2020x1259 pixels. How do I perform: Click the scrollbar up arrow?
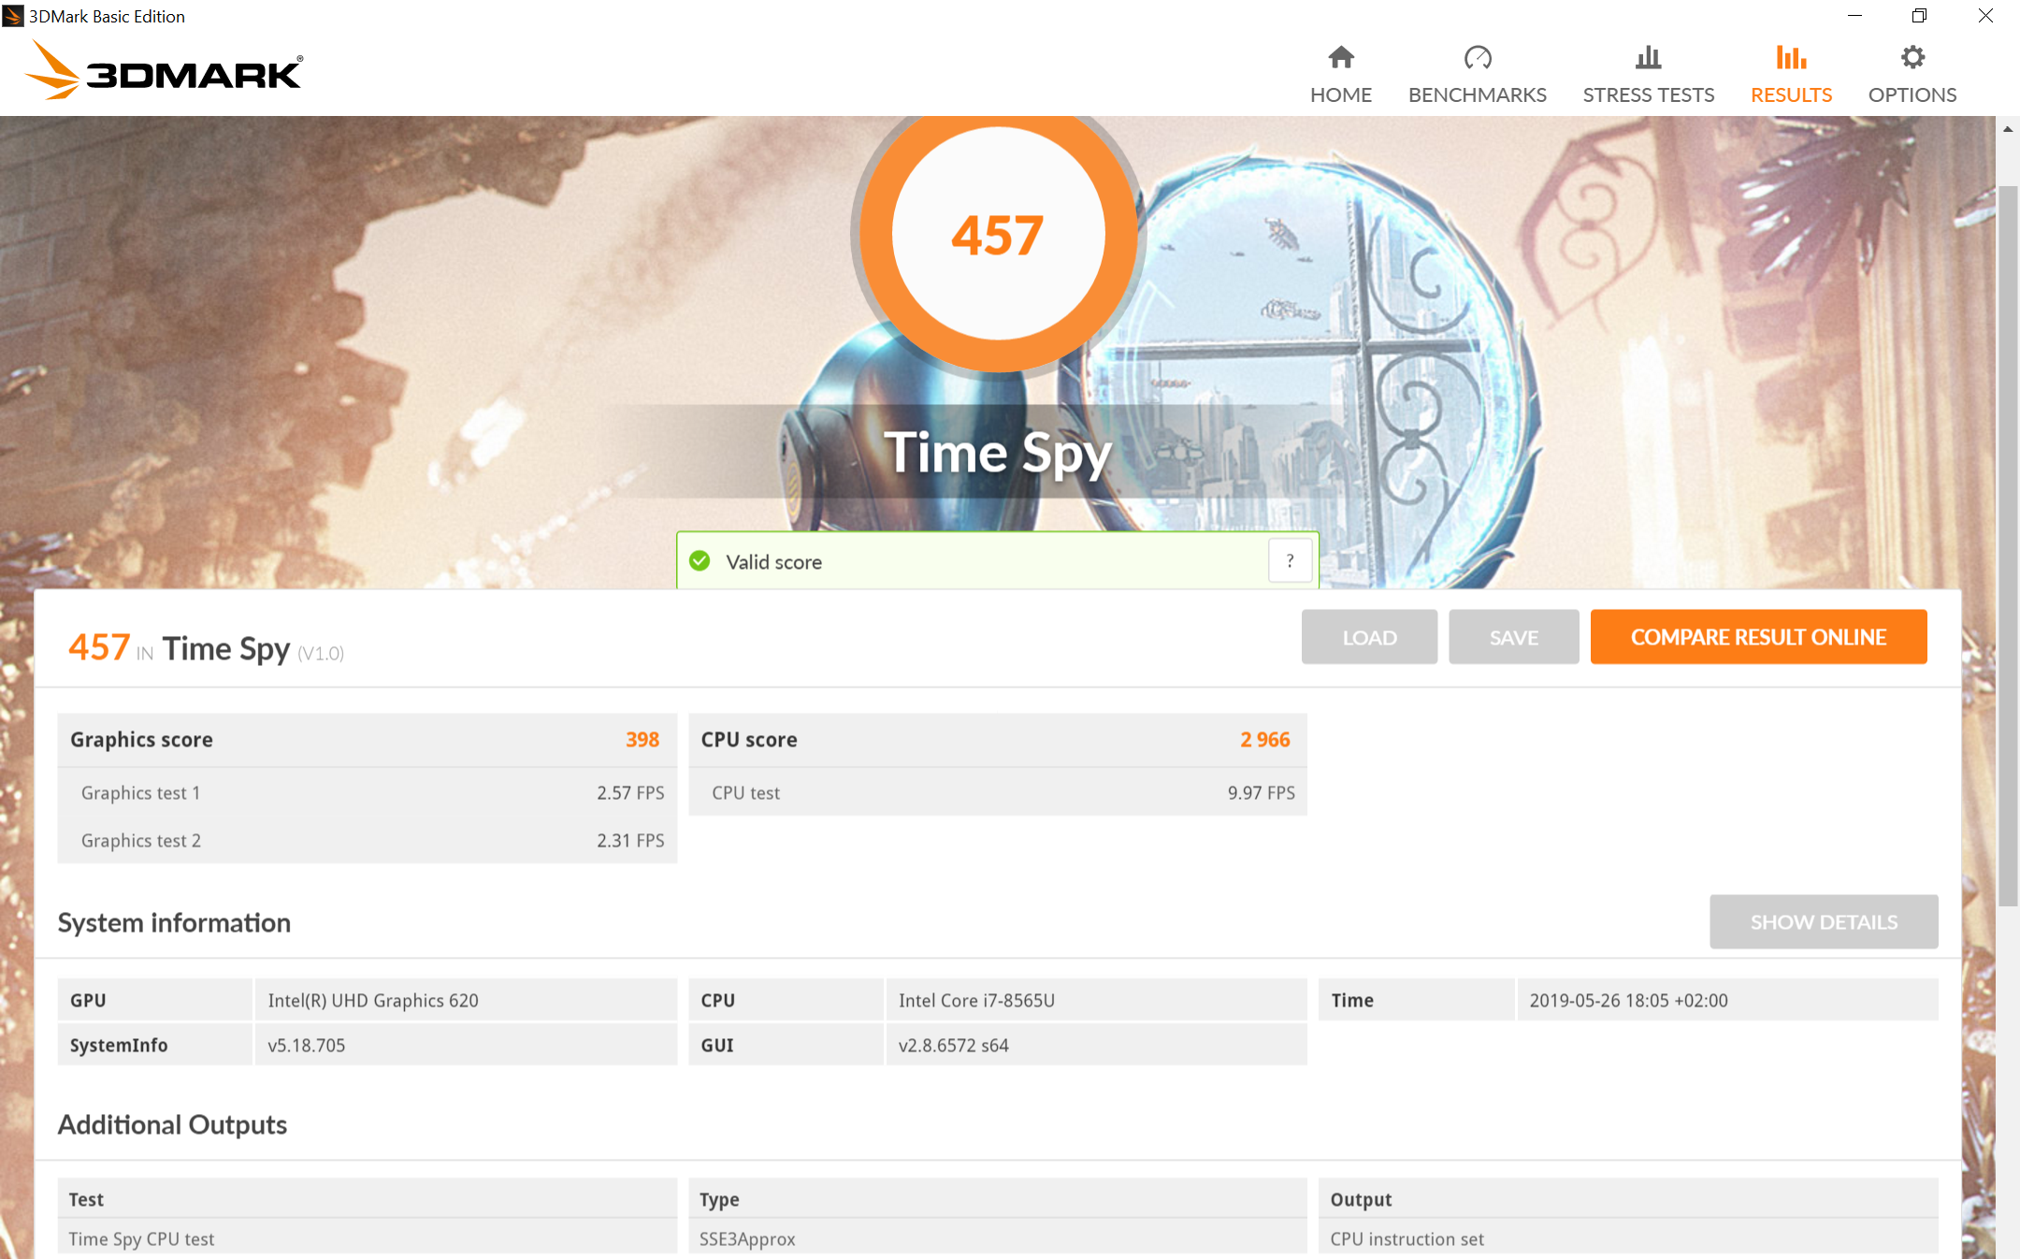(x=2007, y=130)
